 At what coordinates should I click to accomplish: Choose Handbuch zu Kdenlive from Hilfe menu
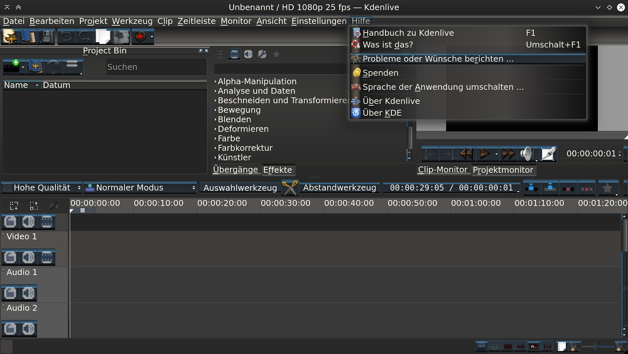[x=468, y=33]
